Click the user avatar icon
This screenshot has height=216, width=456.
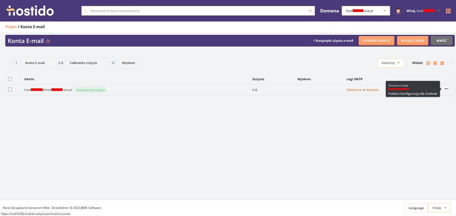pyautogui.click(x=398, y=11)
